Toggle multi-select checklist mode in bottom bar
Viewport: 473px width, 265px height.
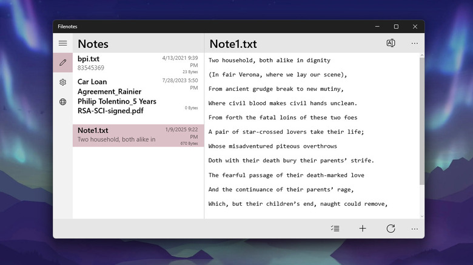335,229
